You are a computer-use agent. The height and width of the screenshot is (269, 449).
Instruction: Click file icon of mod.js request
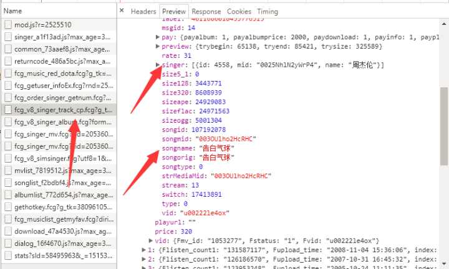(8, 25)
